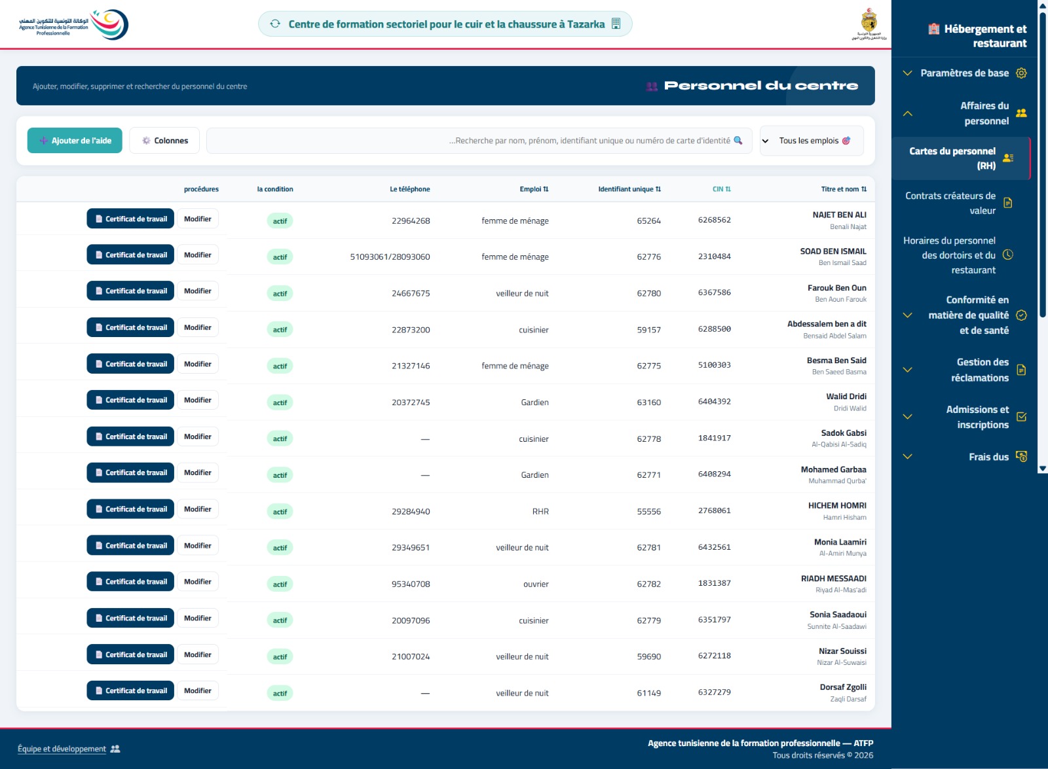Open the Colonnes button
This screenshot has width=1048, height=769.
pos(164,140)
